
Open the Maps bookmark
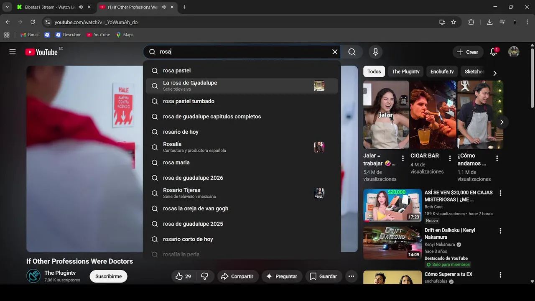coord(125,35)
